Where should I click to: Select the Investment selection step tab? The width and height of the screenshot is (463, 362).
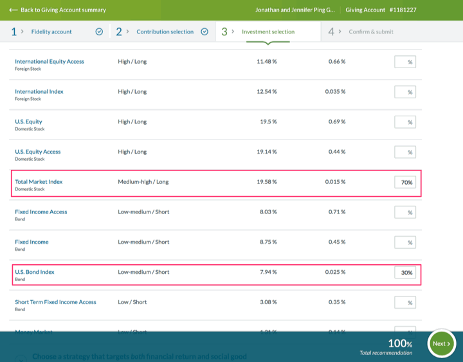268,32
